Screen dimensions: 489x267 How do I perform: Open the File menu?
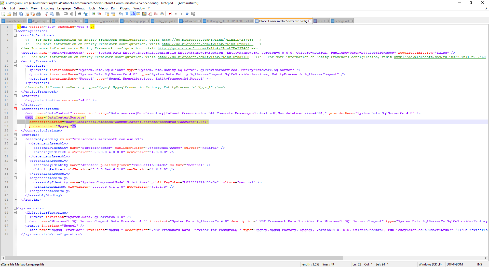4,8
